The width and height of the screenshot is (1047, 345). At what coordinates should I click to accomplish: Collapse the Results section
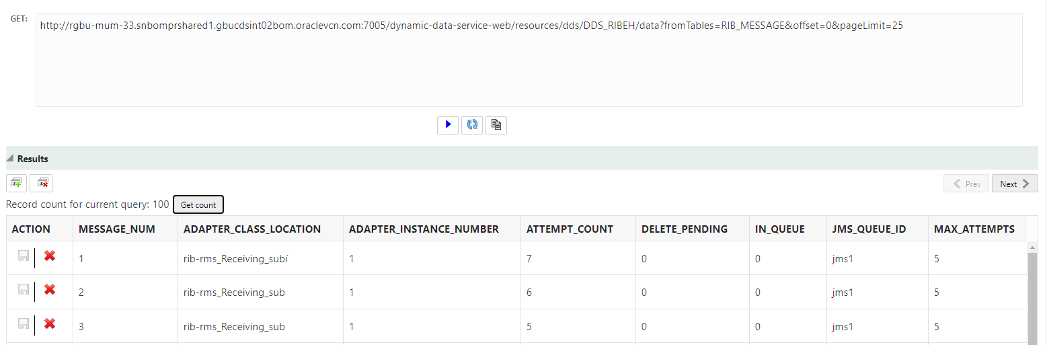[x=10, y=159]
